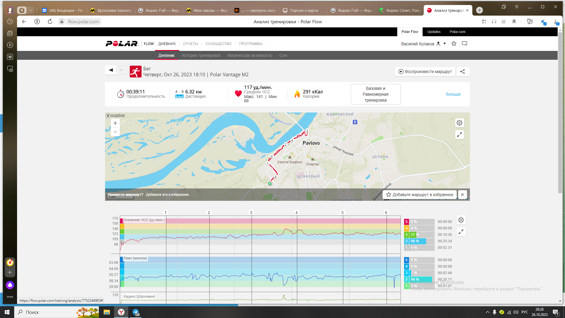Close the Анализ тренировки browser tab
This screenshot has width=565, height=318.
coord(467,10)
